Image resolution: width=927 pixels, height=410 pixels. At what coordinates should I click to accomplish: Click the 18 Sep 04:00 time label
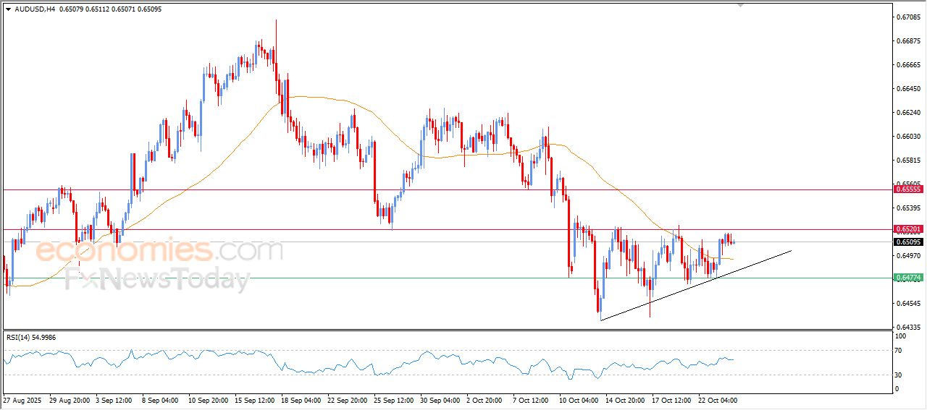coord(300,400)
